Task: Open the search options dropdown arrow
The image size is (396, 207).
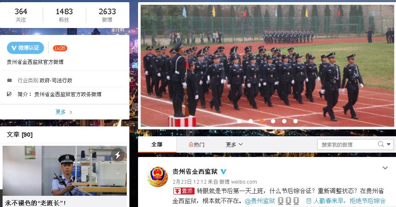Action: pos(389,144)
